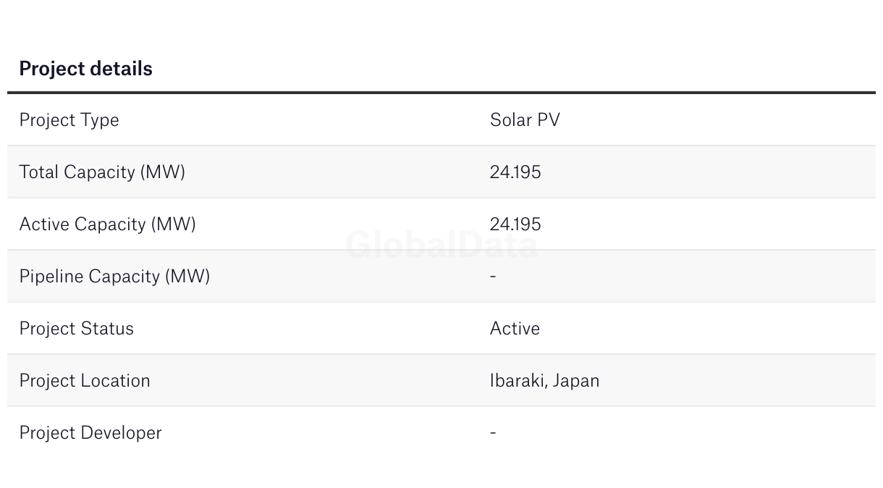
Task: Select the Active Capacity (MW) label
Action: click(107, 224)
